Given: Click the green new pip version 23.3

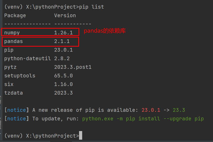Looking at the screenshot, I should (178, 110).
